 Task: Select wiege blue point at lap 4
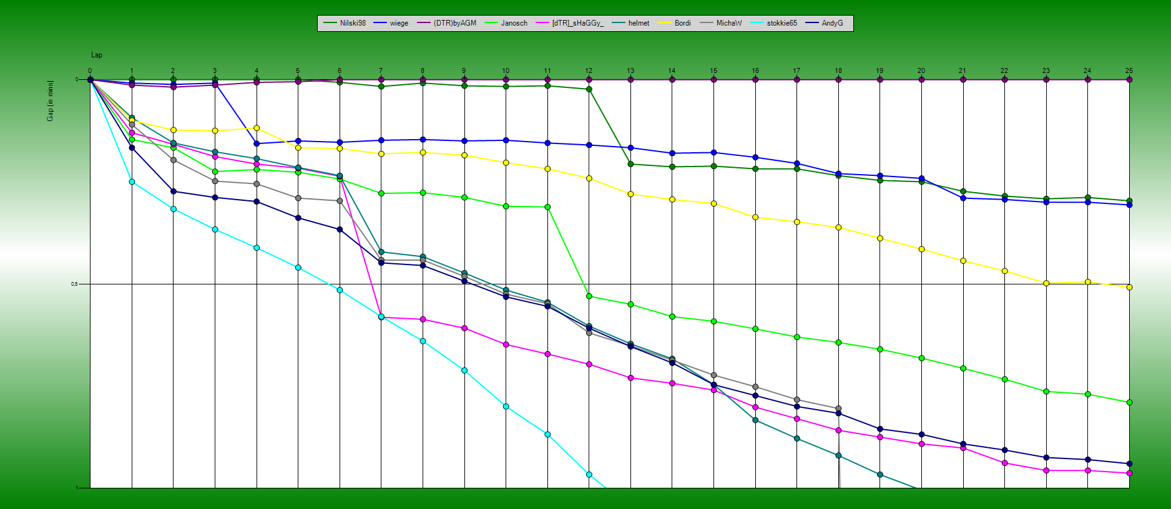(257, 143)
